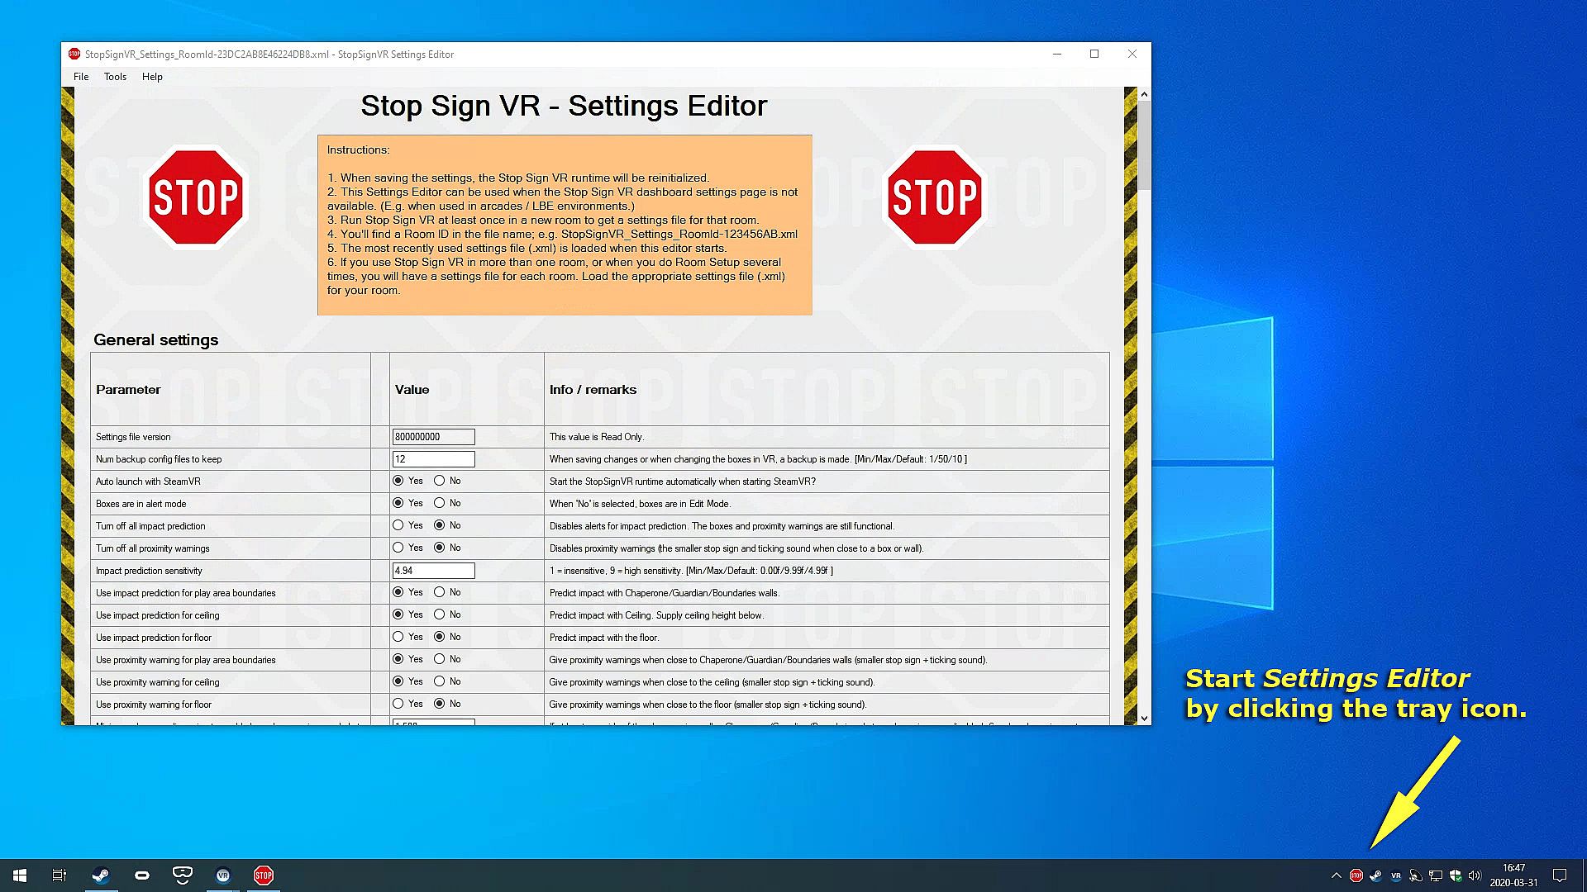Open the SteamVR taskbar app
The height and width of the screenshot is (892, 1587).
[x=222, y=875]
